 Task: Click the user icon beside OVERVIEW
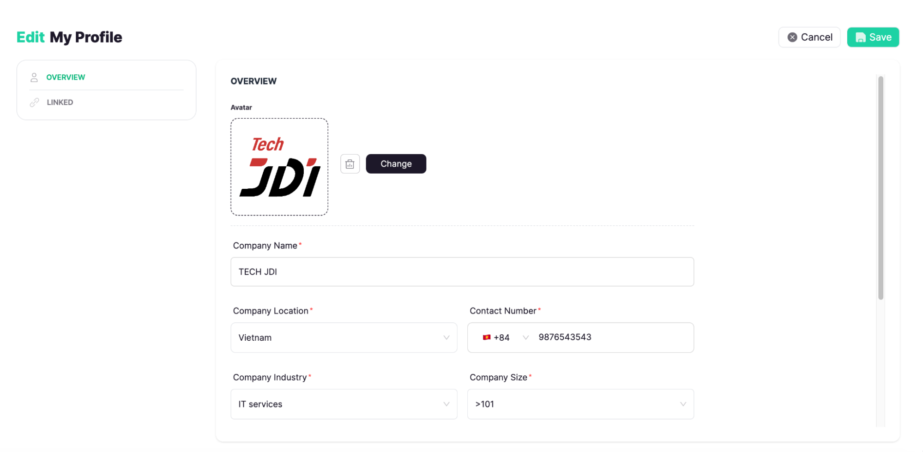click(34, 77)
